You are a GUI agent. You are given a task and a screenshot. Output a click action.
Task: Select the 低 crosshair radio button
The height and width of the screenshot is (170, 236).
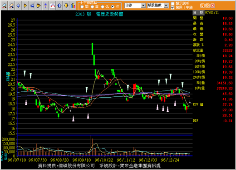[103, 7]
